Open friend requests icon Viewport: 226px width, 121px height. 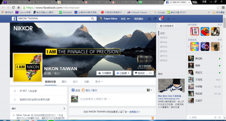coord(149,19)
